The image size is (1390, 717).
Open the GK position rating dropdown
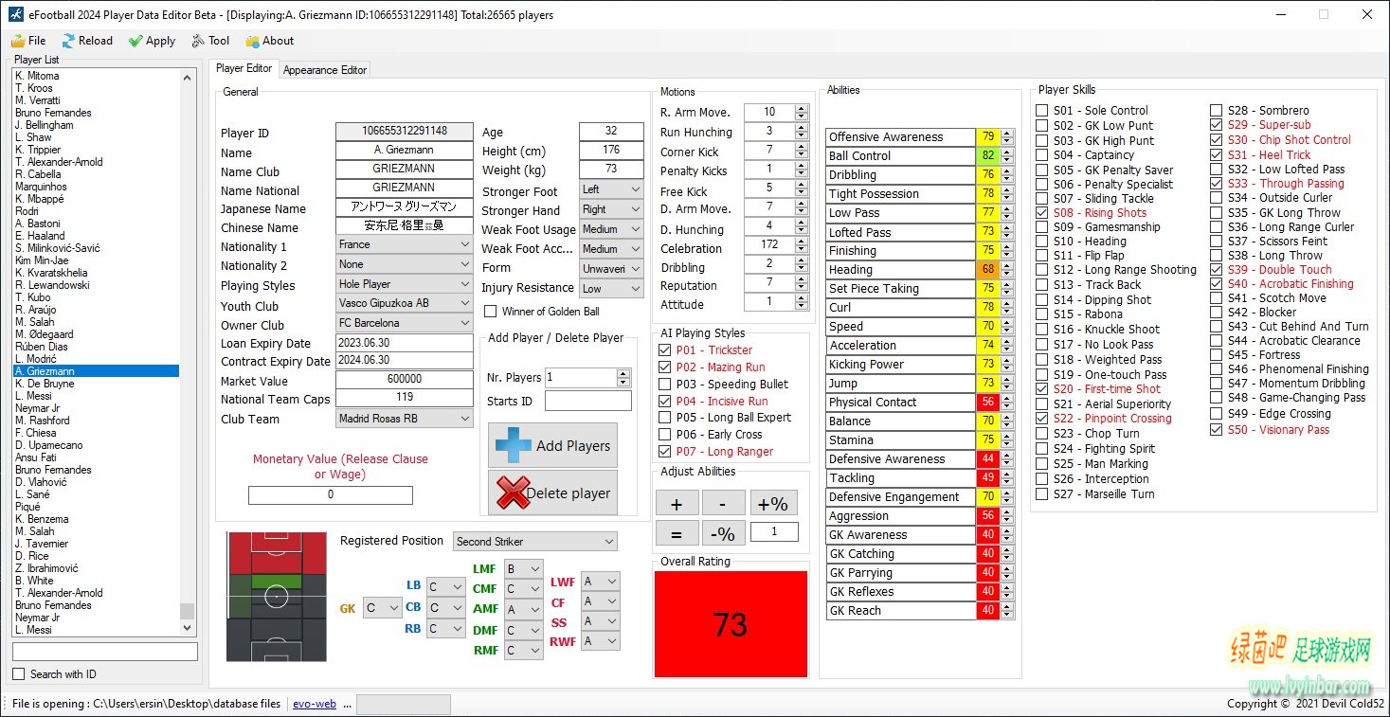point(382,608)
